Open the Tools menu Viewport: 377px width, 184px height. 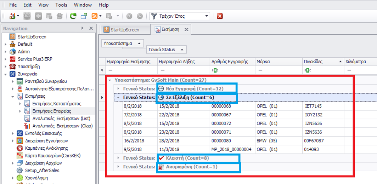(x=61, y=5)
